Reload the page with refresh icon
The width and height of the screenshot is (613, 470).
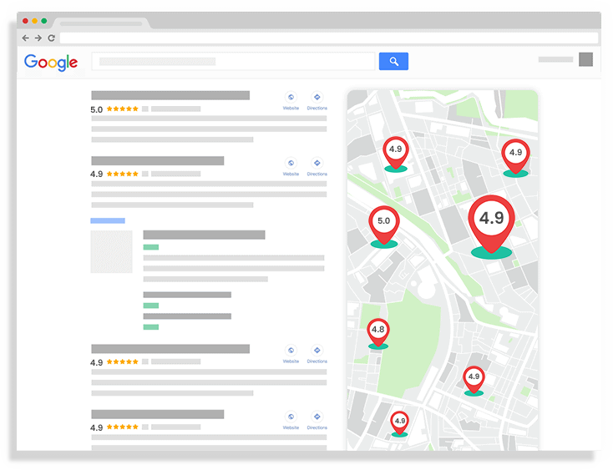point(52,38)
